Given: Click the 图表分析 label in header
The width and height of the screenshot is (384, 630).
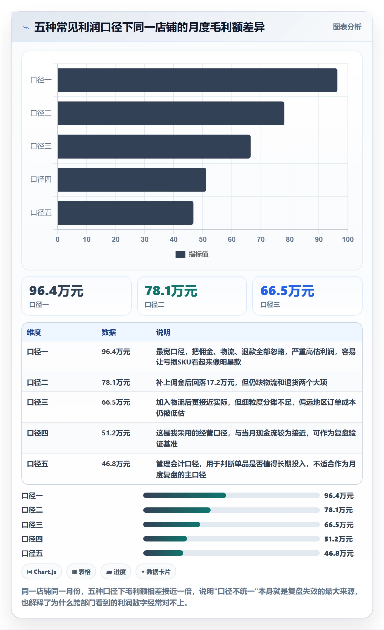Looking at the screenshot, I should coord(347,27).
